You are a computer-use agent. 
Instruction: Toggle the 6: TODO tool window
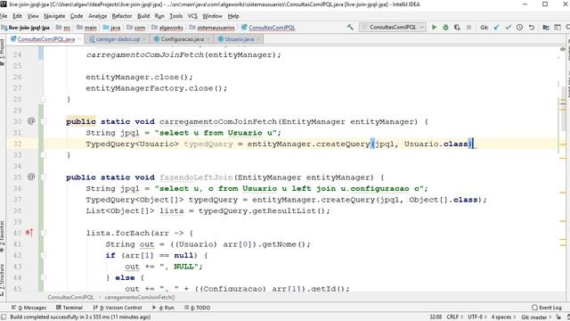(198, 308)
